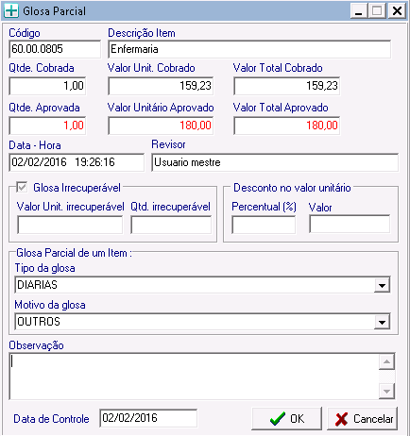Click the Valor Total Aprovado field

[286, 126]
